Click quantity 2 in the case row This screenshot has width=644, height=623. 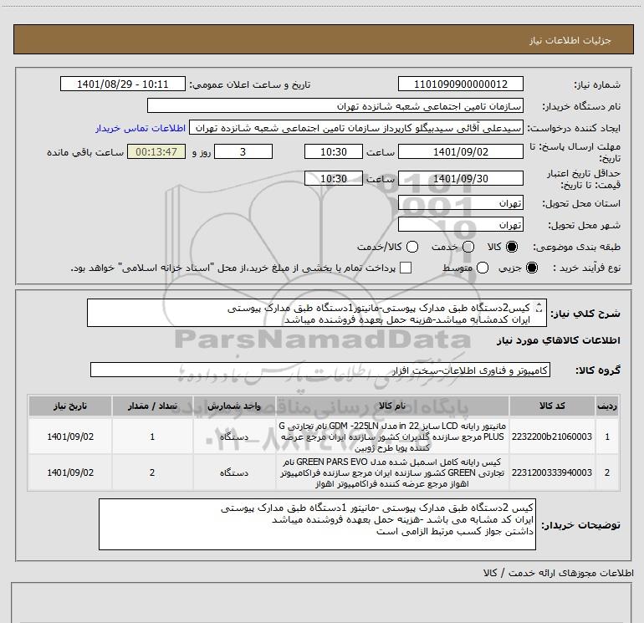pos(152,472)
